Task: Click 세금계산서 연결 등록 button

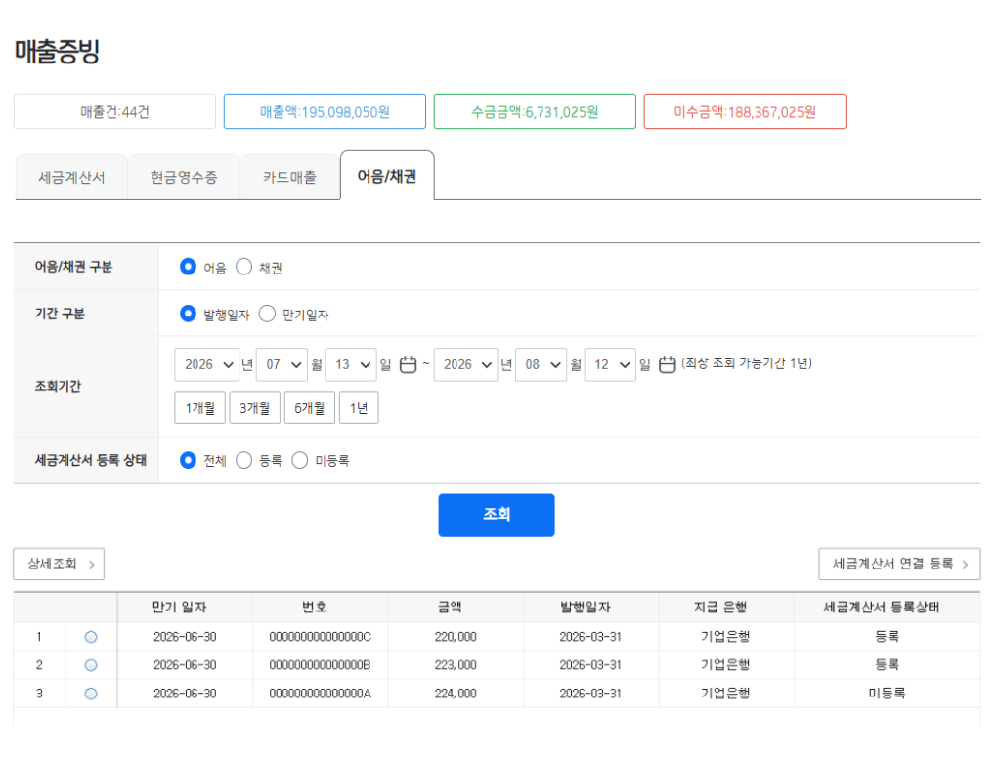Action: (899, 565)
